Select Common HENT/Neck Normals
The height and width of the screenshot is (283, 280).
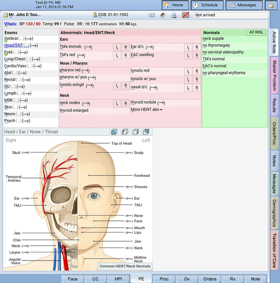click(x=125, y=266)
